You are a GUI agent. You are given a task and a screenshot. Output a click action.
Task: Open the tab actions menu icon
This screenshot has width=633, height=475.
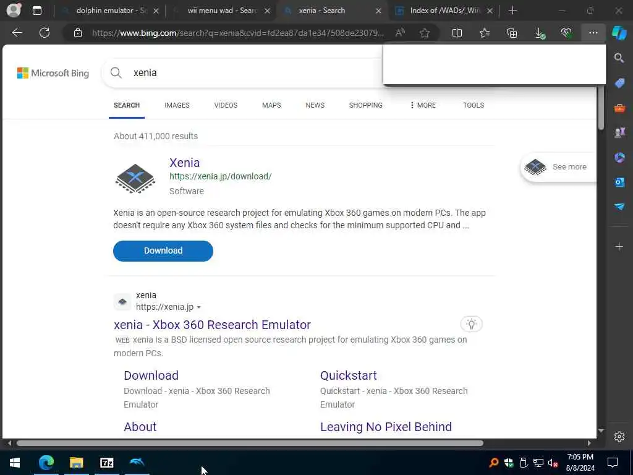tap(36, 11)
